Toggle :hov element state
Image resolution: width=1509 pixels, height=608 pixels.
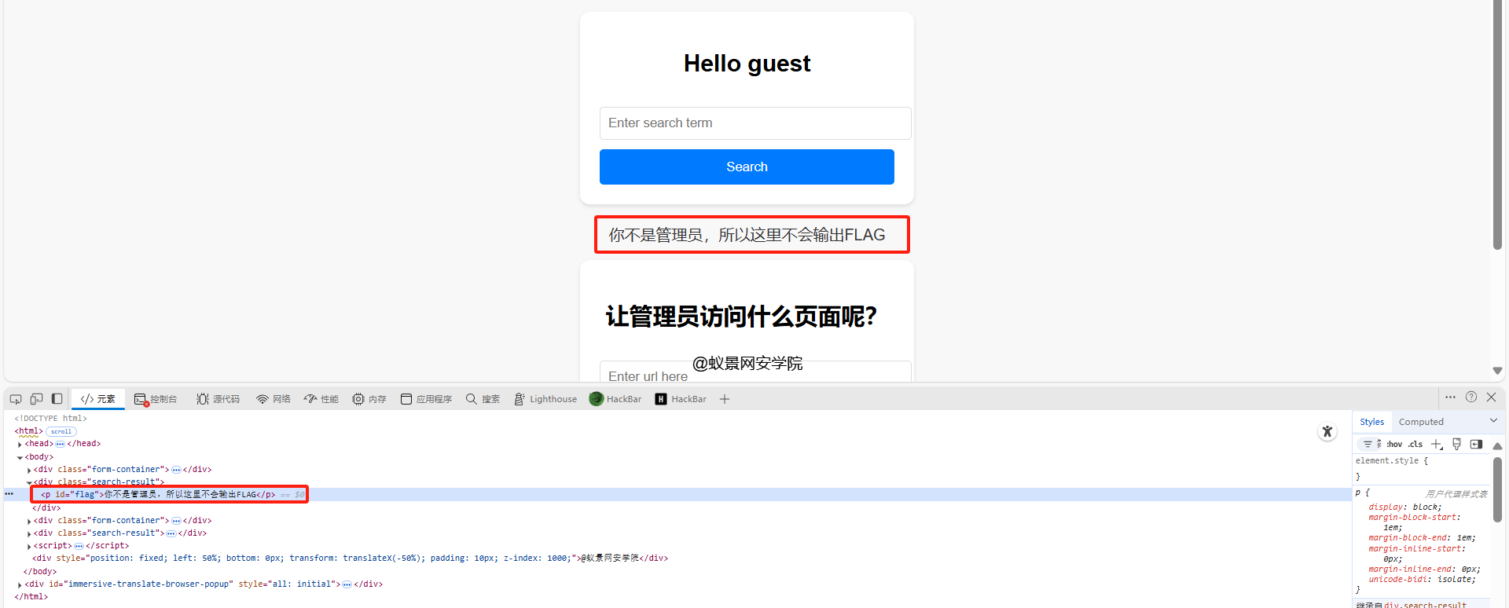pyautogui.click(x=1394, y=444)
